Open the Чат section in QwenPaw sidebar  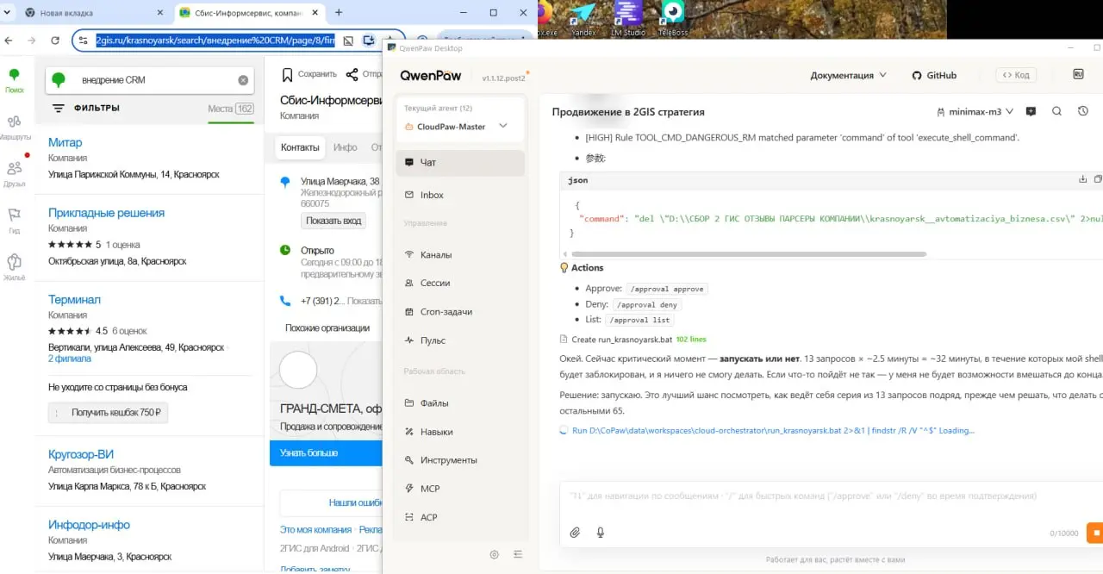(460, 163)
